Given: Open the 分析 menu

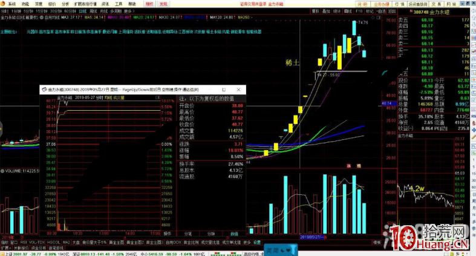Looking at the screenshot, I should pos(65,4).
